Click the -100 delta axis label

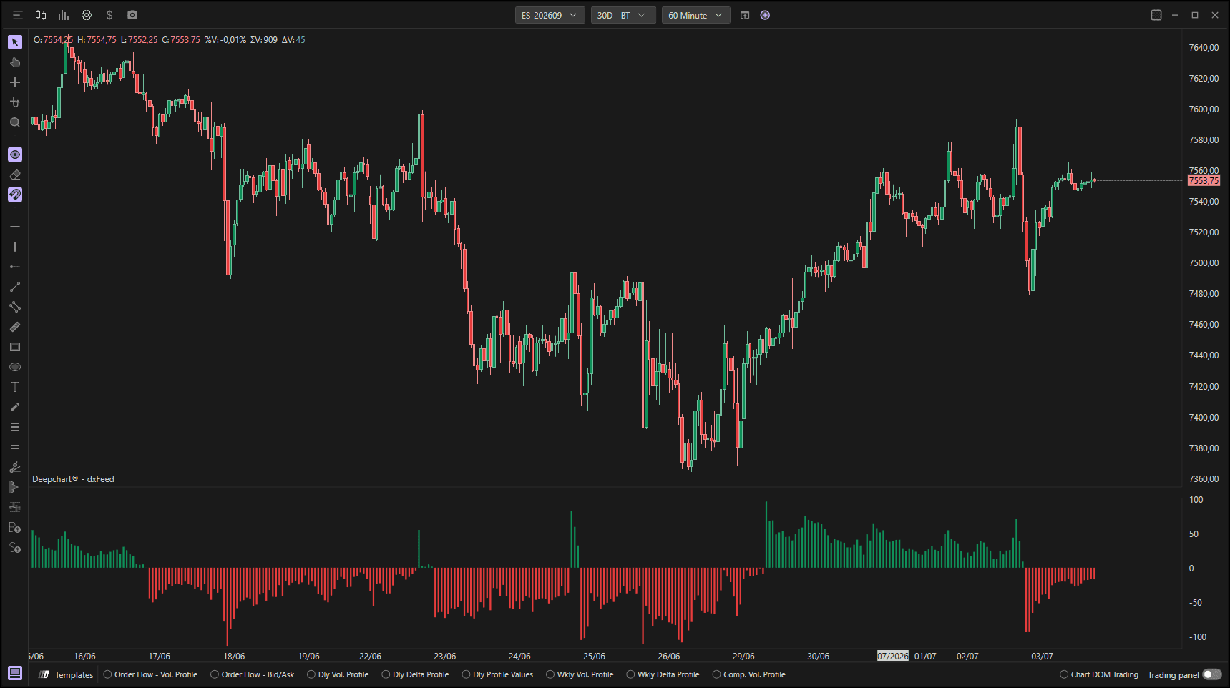click(x=1198, y=637)
